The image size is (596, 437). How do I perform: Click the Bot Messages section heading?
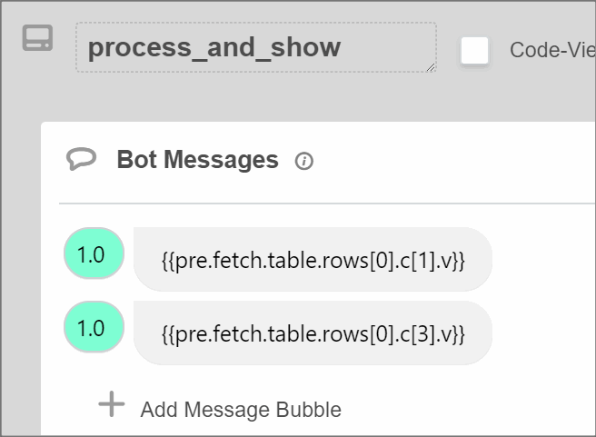[197, 160]
